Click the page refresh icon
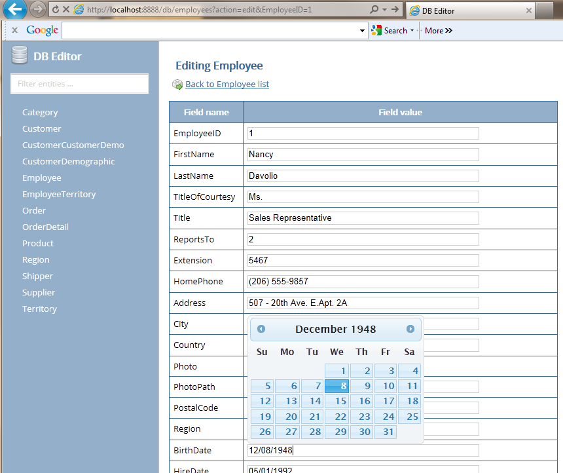Viewport: 563px width, 473px height. point(55,10)
